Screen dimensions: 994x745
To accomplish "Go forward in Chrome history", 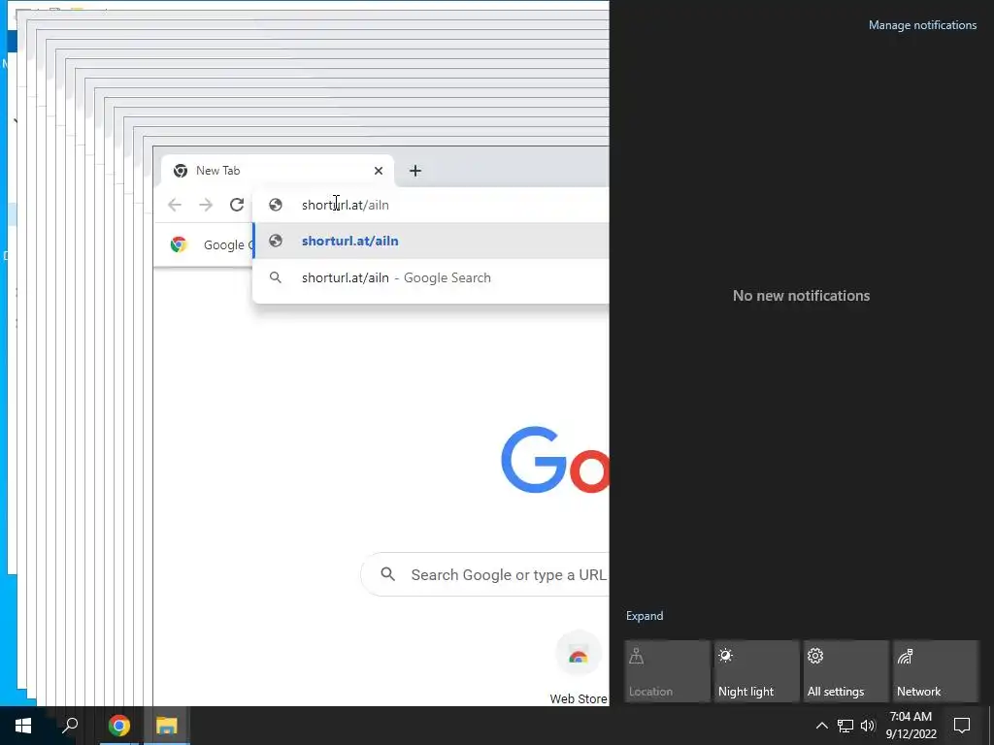I will (206, 205).
